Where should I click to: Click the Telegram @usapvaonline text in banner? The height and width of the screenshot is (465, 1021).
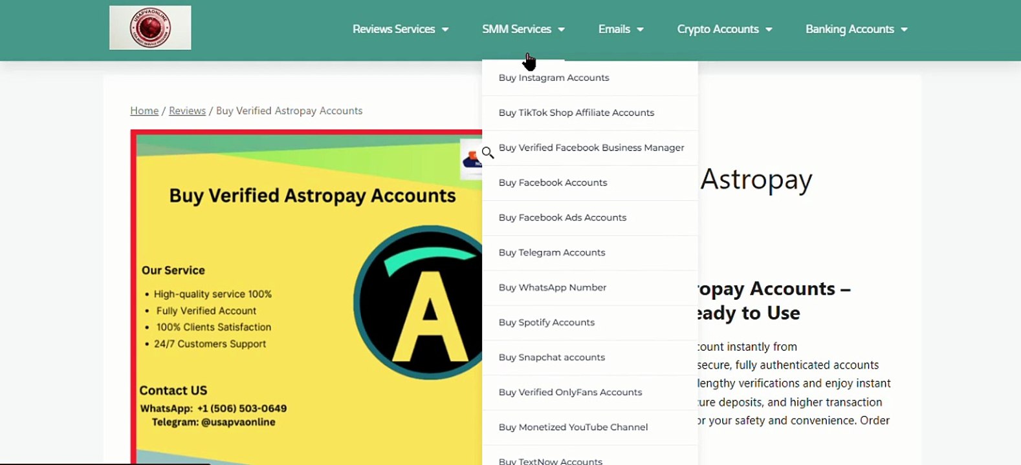[214, 422]
